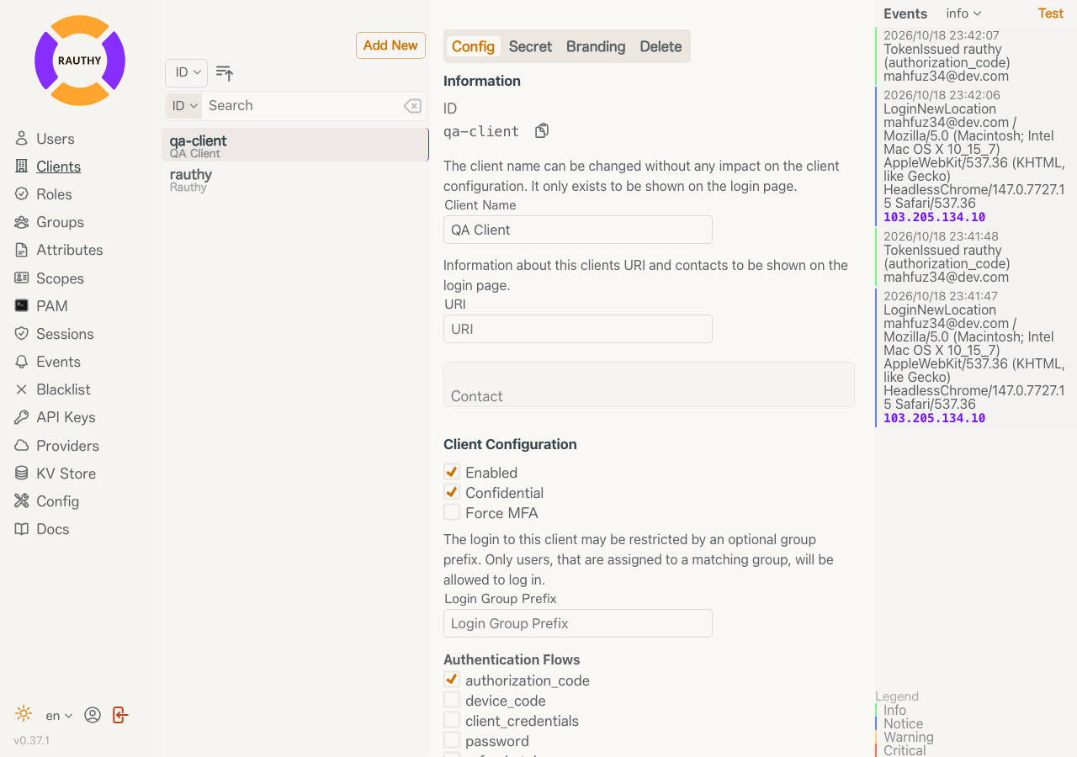The height and width of the screenshot is (757, 1077).
Task: Open the Users menu item
Action: pyautogui.click(x=56, y=139)
